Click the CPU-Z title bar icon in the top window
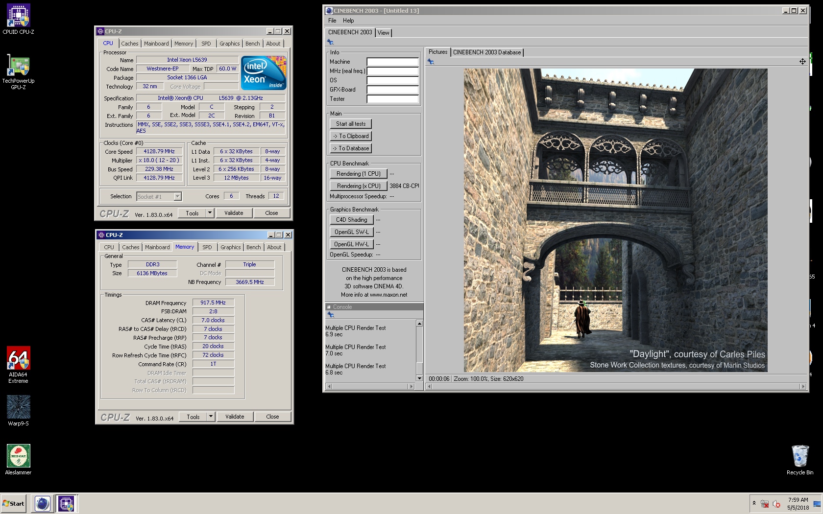 100,31
